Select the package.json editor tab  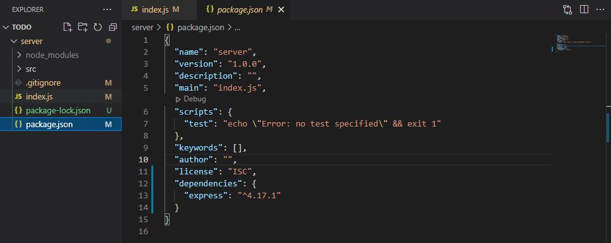tap(244, 9)
